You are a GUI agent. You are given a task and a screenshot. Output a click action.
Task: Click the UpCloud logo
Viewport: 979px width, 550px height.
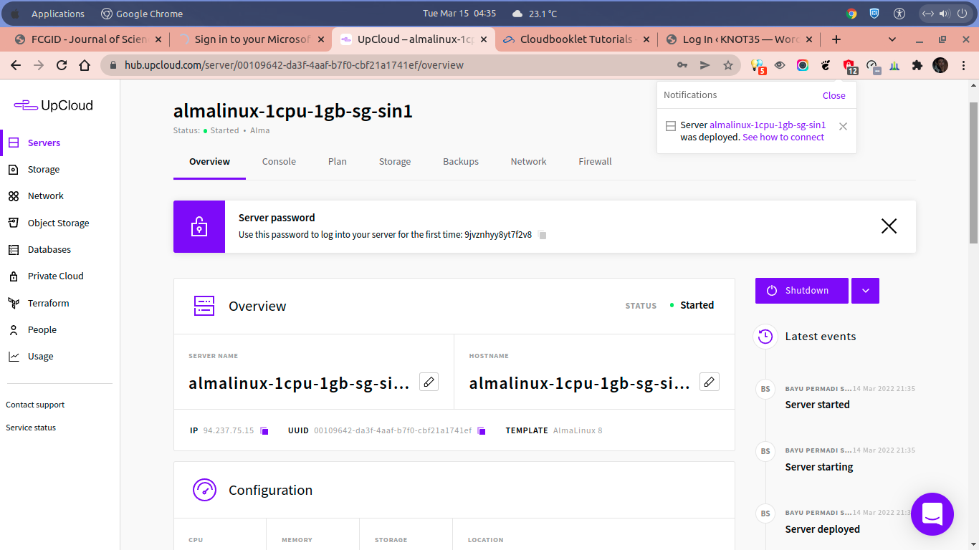pos(54,105)
